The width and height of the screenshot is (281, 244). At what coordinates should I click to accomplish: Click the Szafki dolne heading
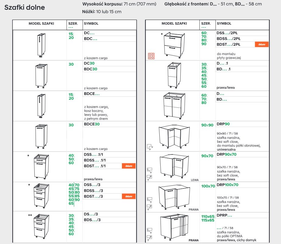[x=25, y=7]
